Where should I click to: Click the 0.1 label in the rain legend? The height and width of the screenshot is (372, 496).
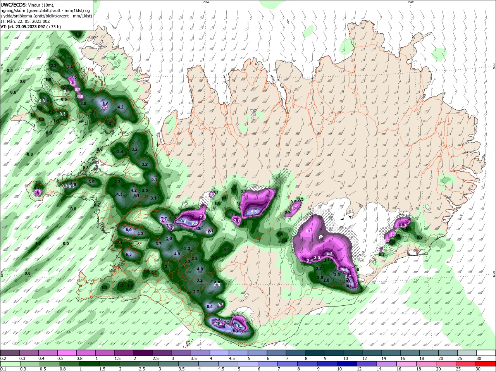pos(3,369)
